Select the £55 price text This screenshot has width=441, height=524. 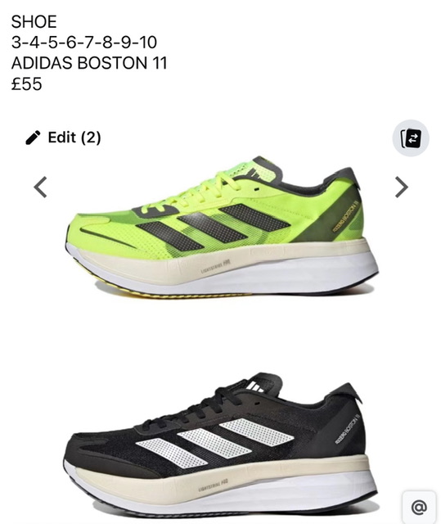[x=26, y=84]
